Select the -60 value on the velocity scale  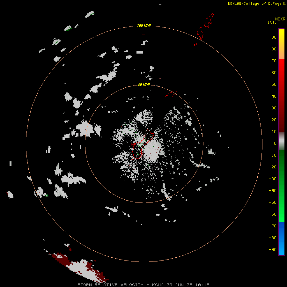click(273, 214)
